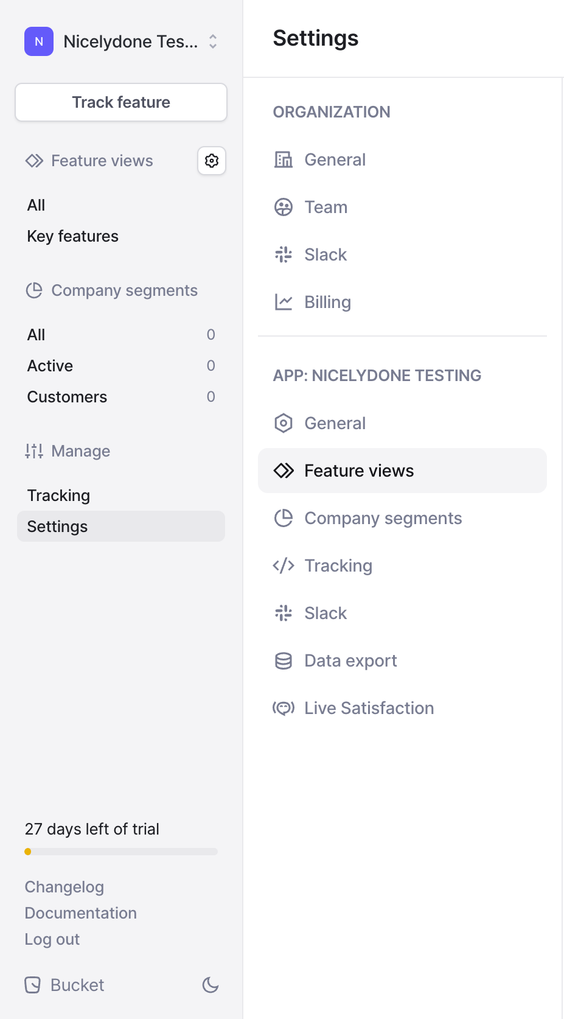Open the Customers company segment
Screen dimensions: 564x1019
(121, 397)
